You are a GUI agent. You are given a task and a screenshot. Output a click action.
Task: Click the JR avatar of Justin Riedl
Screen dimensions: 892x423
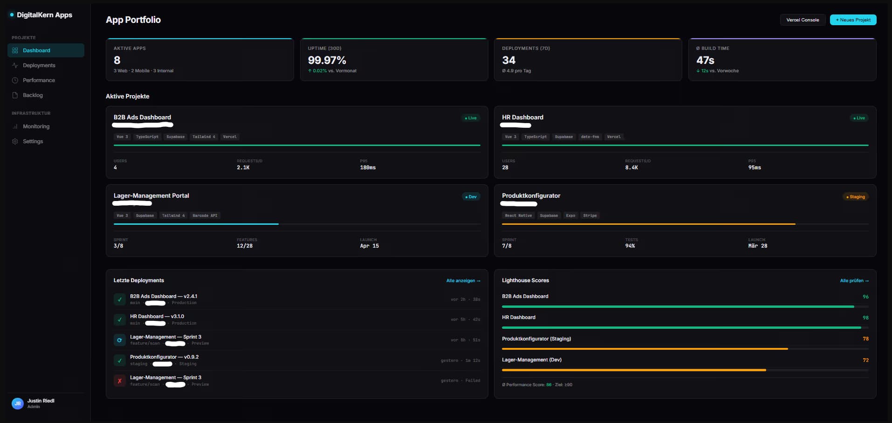tap(17, 403)
